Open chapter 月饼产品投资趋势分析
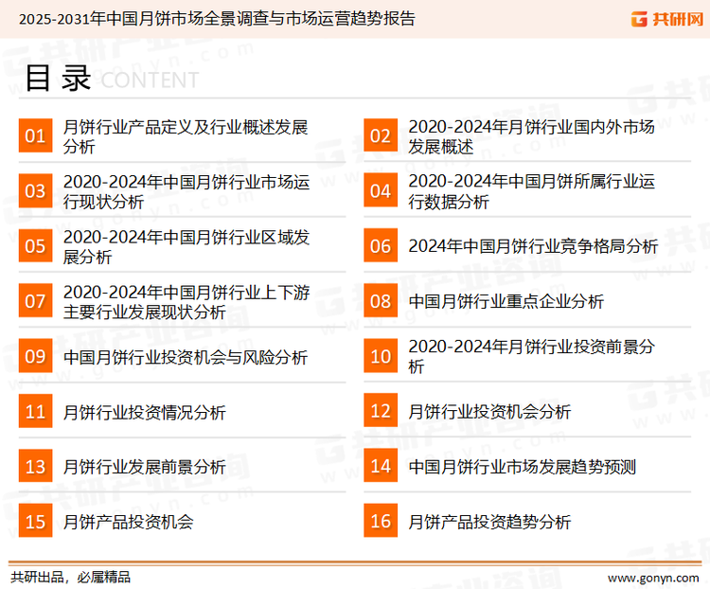This screenshot has width=710, height=589. tap(489, 522)
